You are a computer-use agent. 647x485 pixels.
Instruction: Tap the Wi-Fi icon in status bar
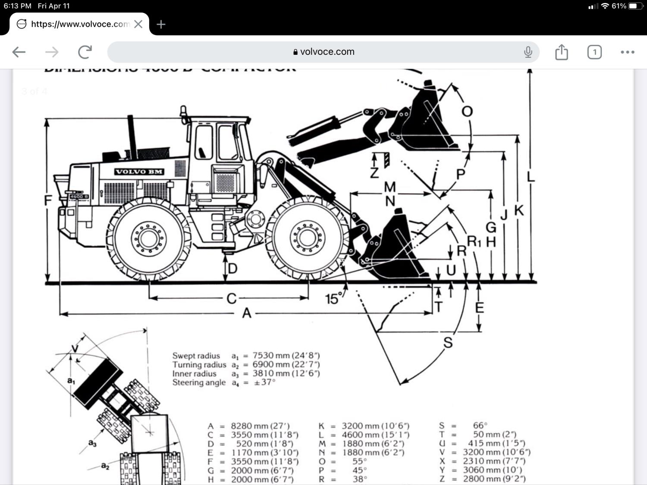pos(605,6)
